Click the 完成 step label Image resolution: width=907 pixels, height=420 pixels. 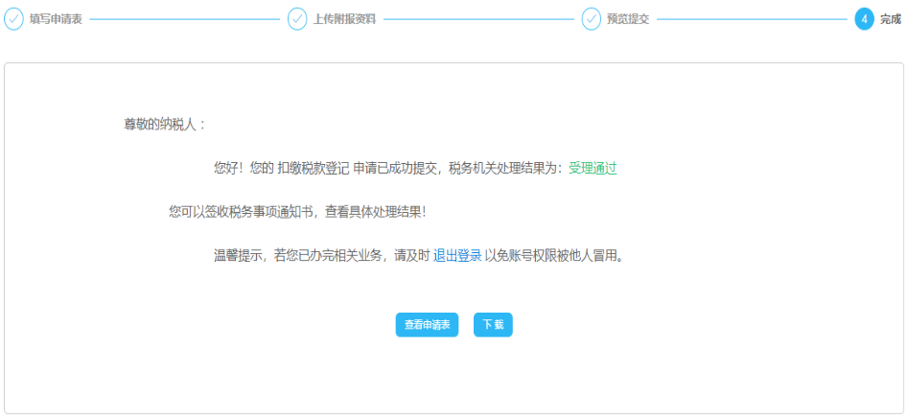(890, 19)
